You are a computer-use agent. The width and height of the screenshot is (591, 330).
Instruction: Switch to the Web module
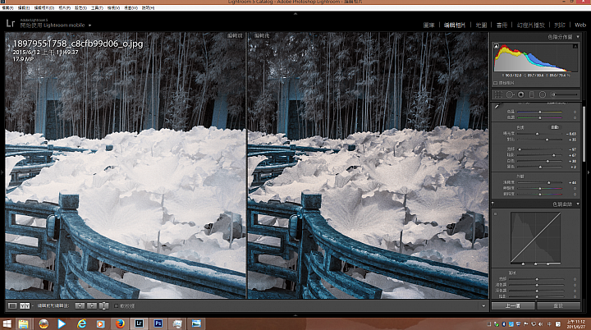[580, 25]
